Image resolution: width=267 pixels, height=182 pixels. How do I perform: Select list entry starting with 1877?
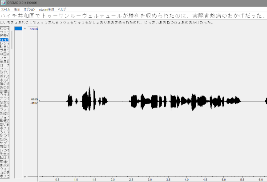click(x=4, y=73)
